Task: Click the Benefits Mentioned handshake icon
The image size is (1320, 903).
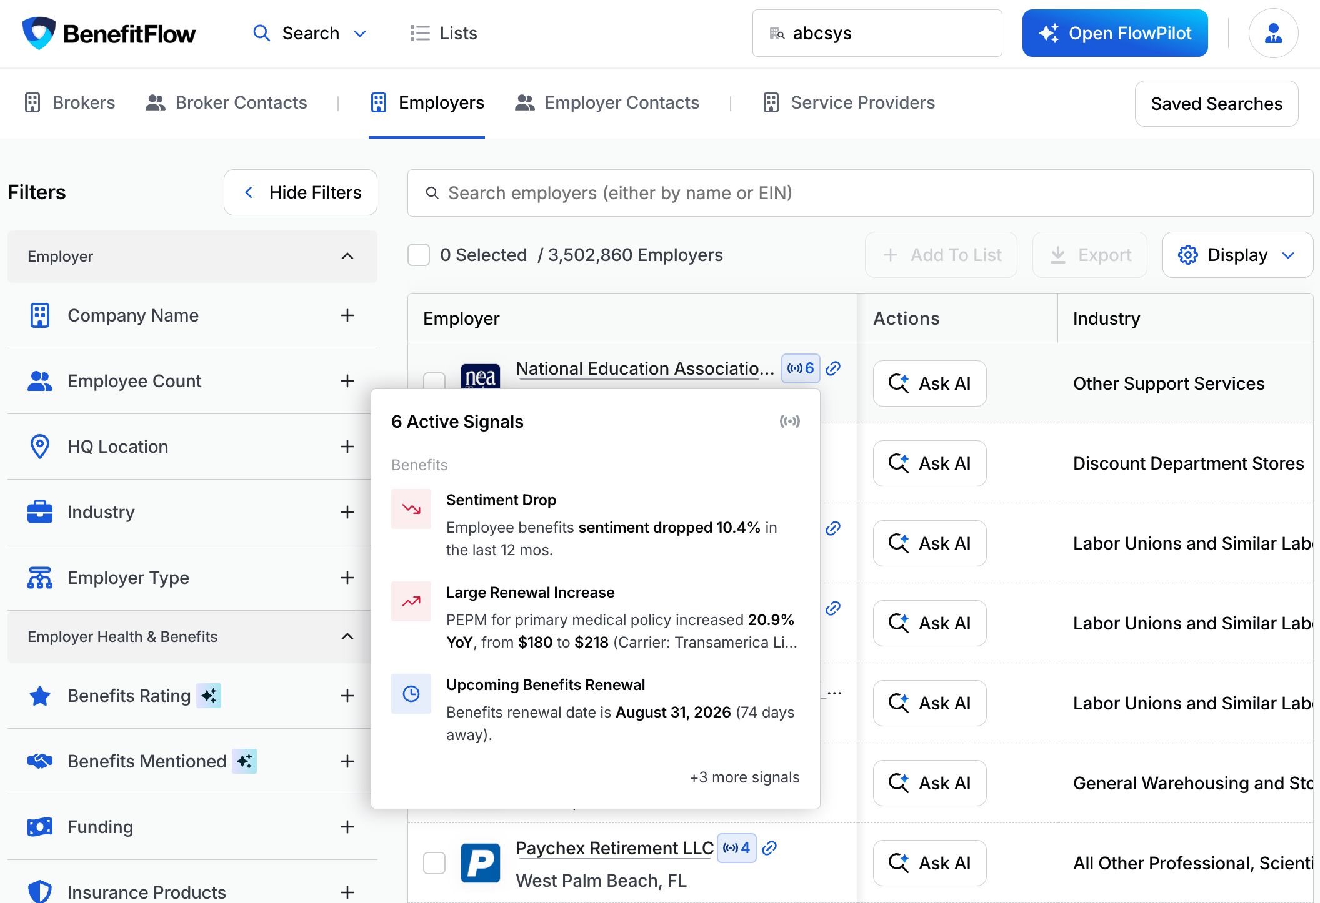Action: point(40,761)
